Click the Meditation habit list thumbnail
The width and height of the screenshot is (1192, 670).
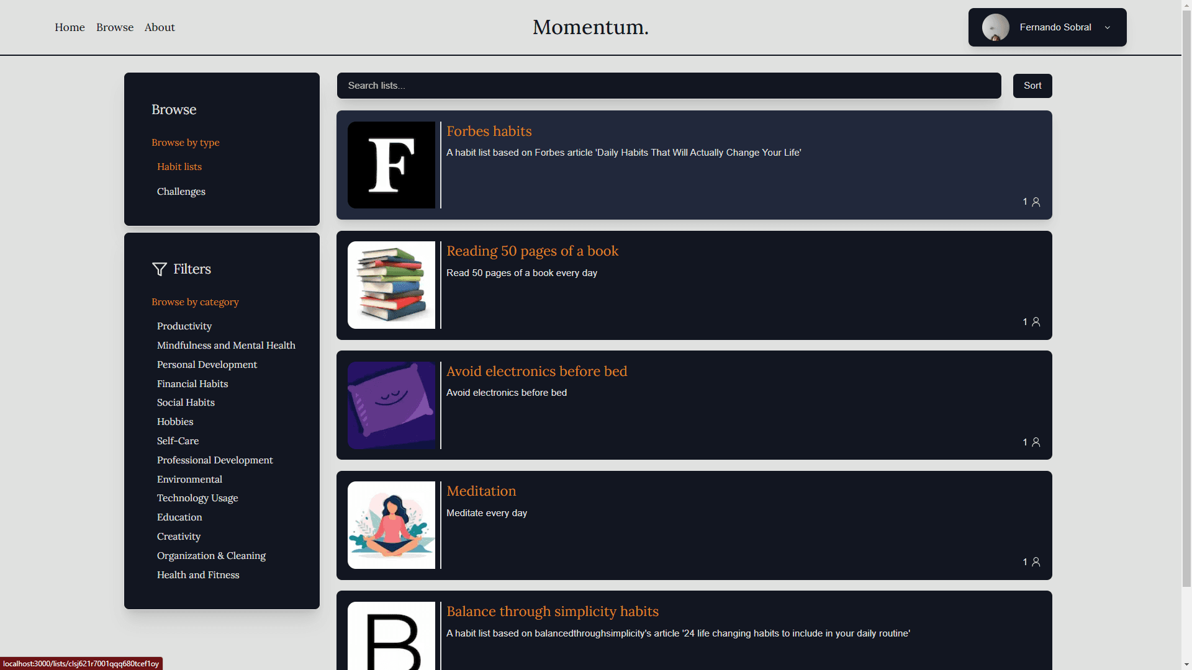(x=391, y=524)
